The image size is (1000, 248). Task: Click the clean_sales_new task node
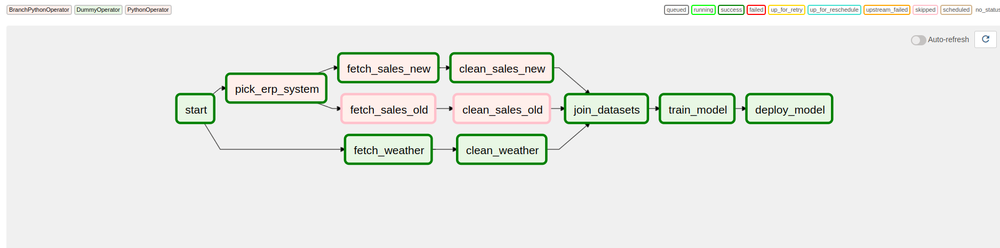[x=501, y=68]
